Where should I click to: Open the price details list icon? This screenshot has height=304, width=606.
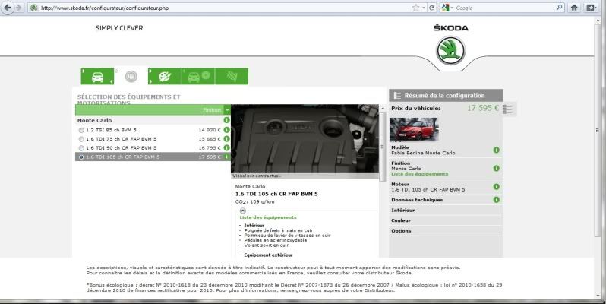click(x=508, y=109)
